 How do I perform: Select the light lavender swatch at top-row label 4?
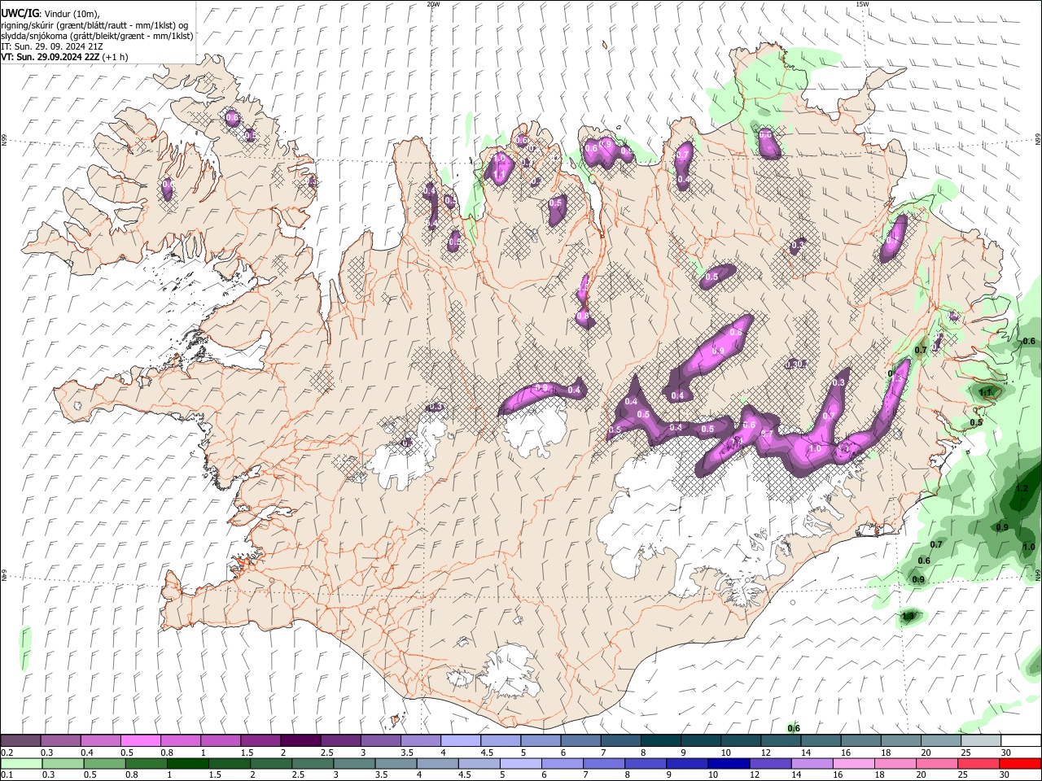[460, 740]
